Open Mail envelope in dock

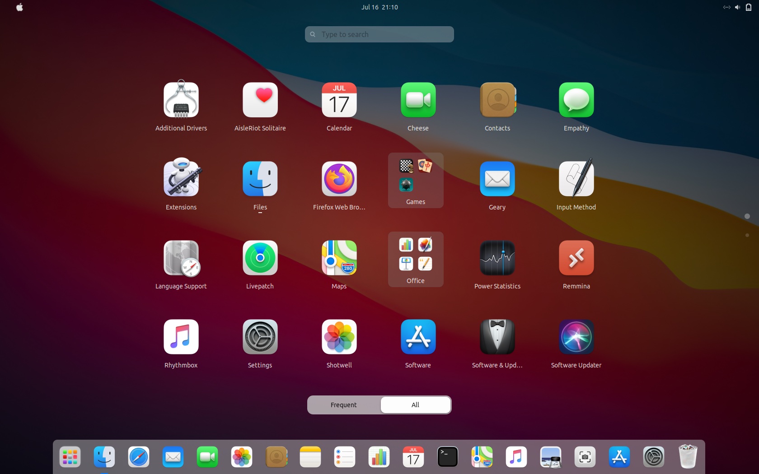point(173,457)
